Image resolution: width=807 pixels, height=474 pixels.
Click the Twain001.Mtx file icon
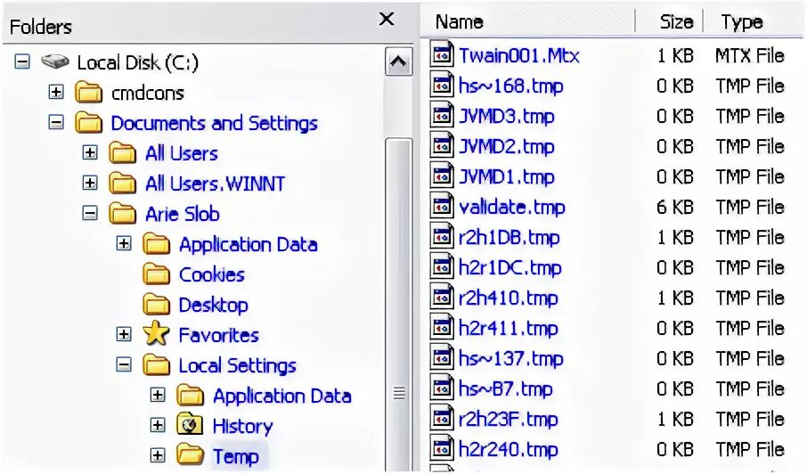pyautogui.click(x=442, y=54)
